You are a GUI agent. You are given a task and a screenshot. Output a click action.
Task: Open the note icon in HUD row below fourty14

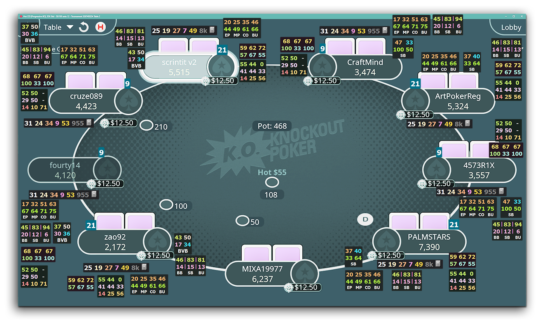click(x=94, y=194)
